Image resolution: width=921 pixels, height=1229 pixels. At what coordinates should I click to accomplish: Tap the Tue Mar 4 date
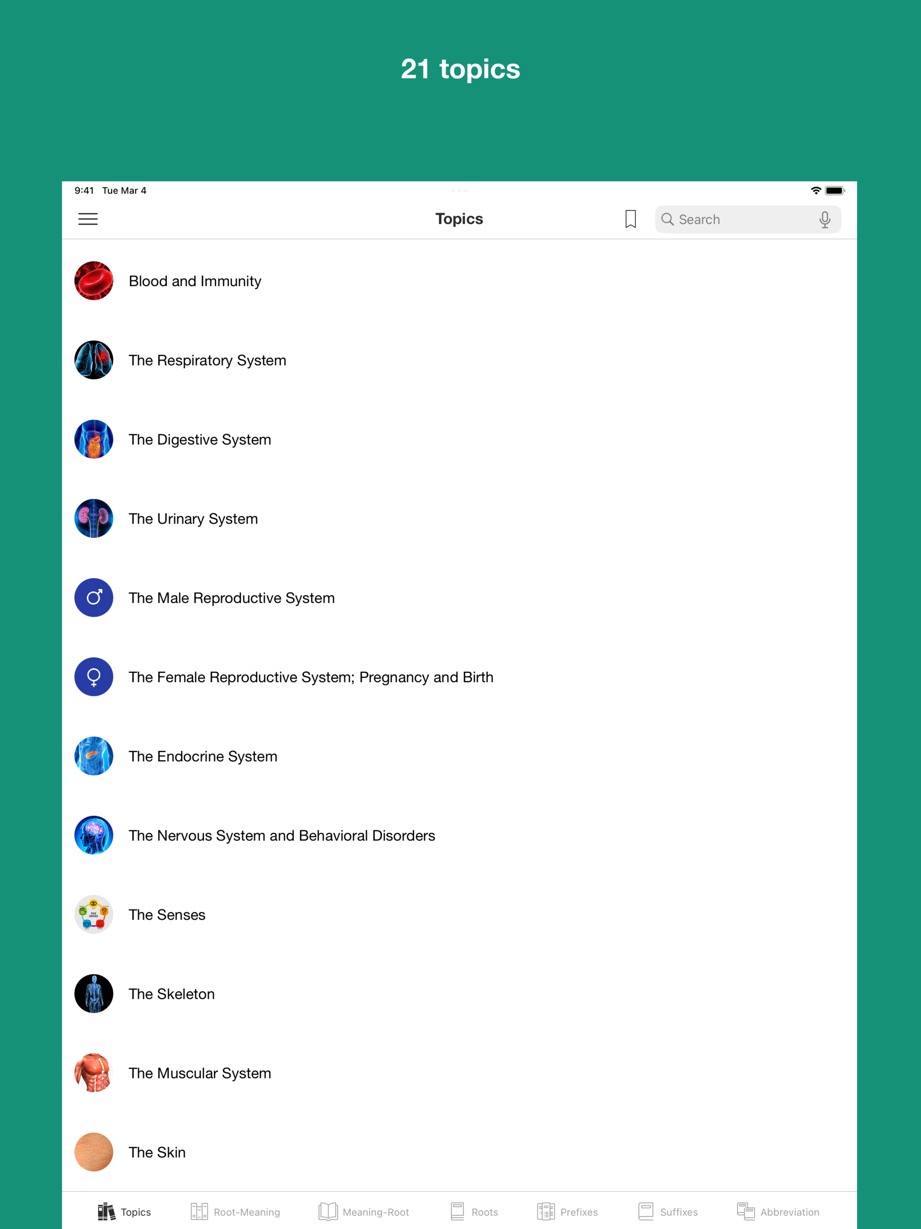pyautogui.click(x=125, y=191)
